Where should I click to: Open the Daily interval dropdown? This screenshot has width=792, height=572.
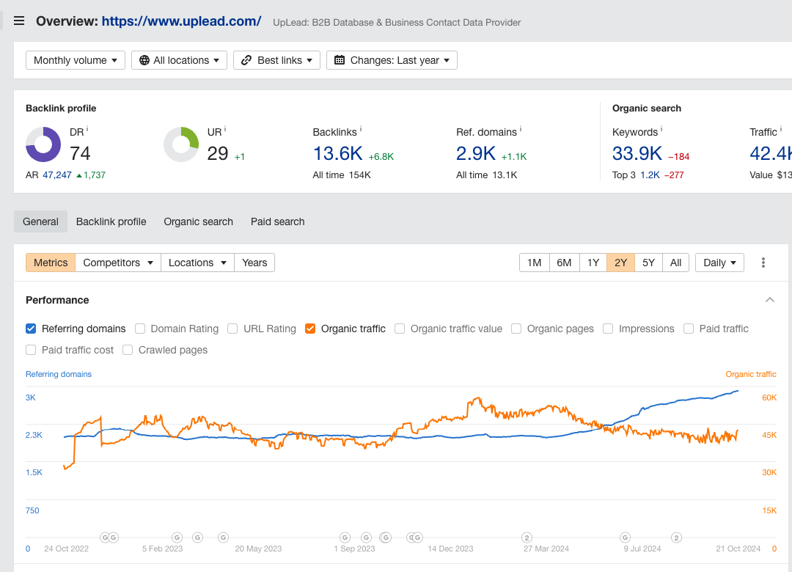click(719, 263)
